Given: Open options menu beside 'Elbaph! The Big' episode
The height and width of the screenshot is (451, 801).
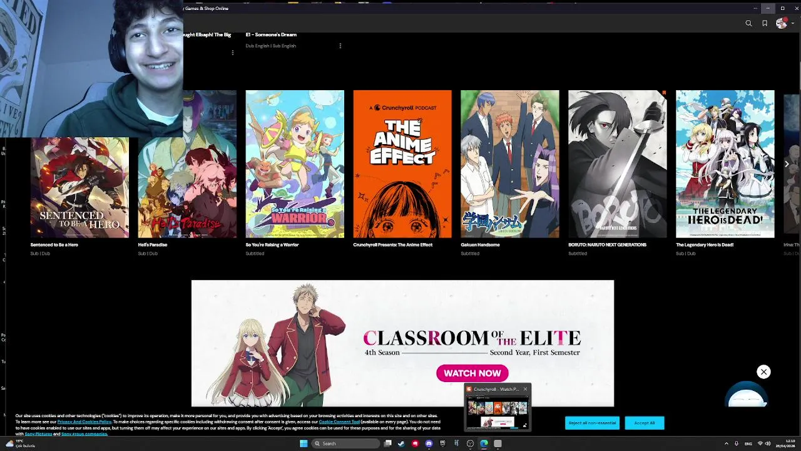Looking at the screenshot, I should 232,53.
